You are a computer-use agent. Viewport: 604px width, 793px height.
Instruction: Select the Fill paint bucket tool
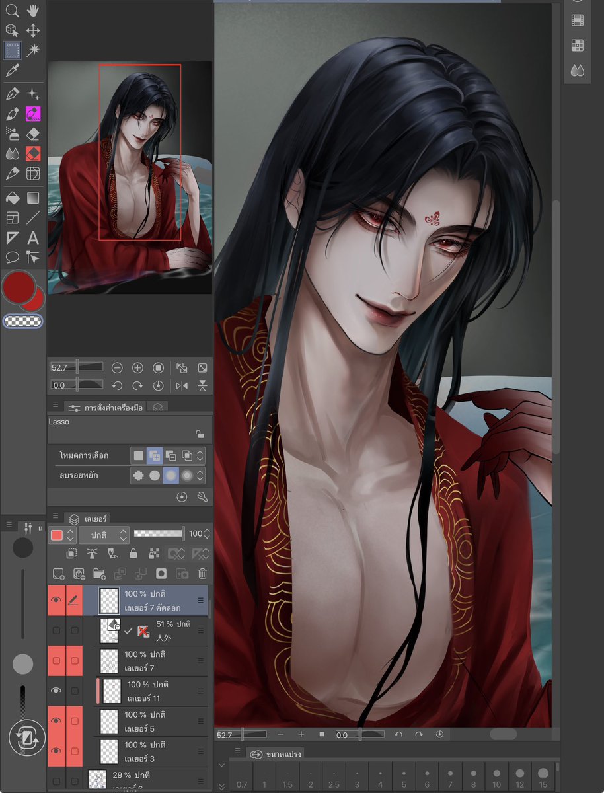(x=12, y=198)
